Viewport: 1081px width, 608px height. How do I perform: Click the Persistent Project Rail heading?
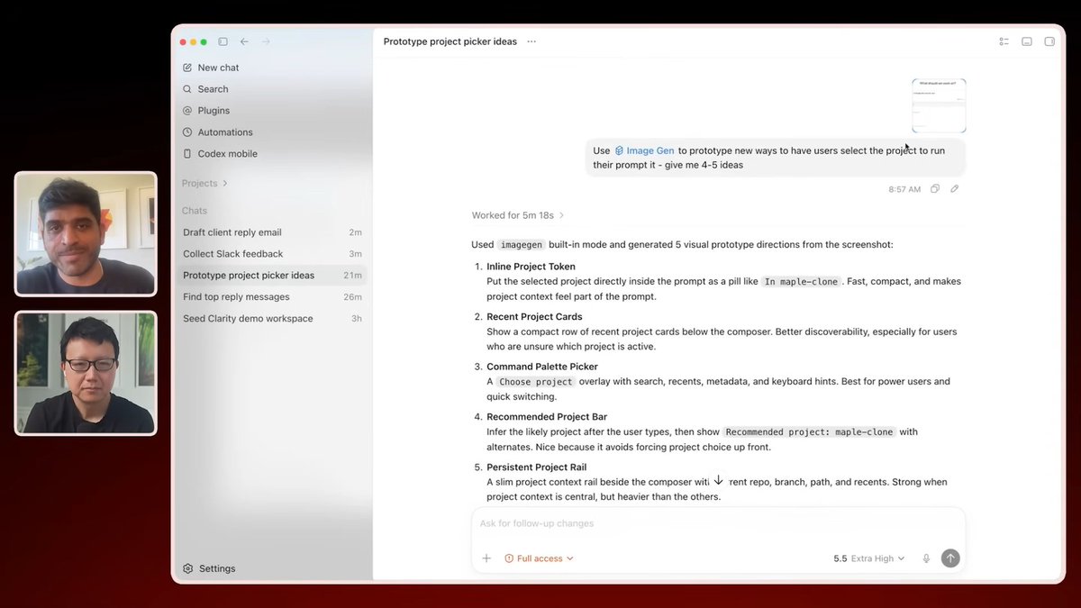pyautogui.click(x=536, y=467)
